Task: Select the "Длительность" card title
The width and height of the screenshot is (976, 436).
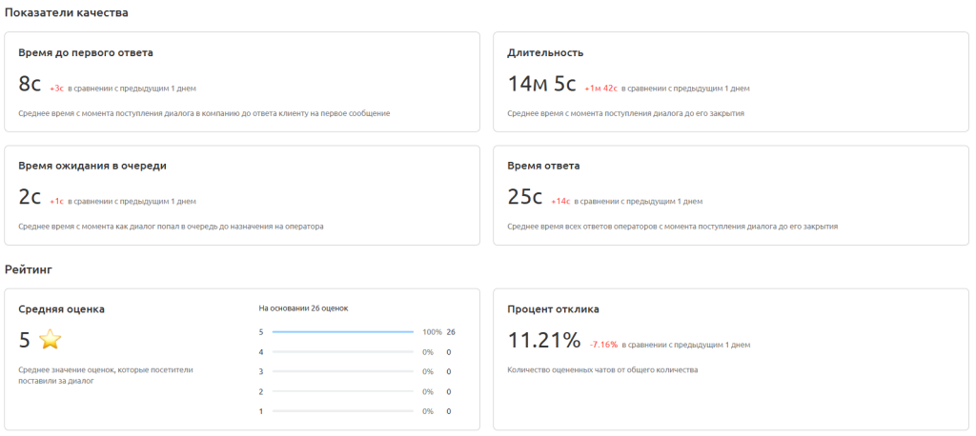Action: (x=545, y=53)
